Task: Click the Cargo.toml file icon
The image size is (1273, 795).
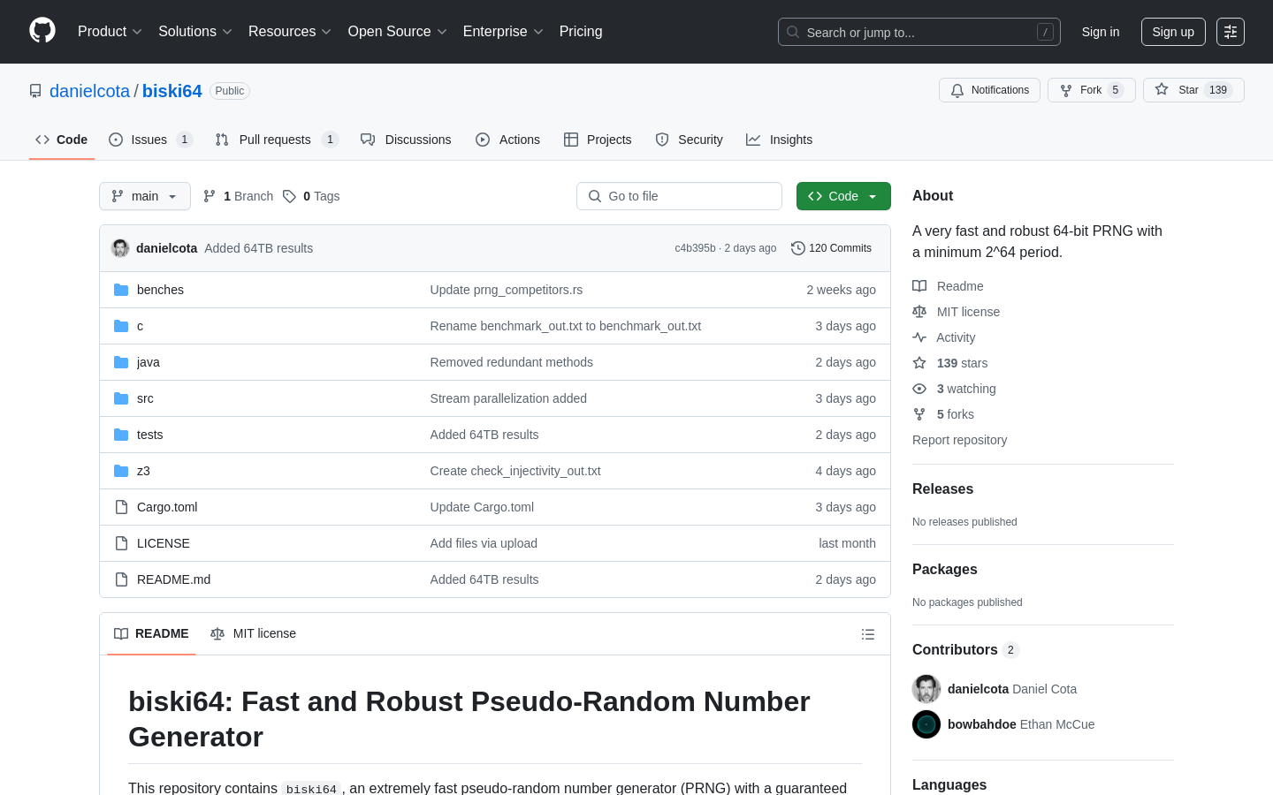Action: tap(121, 507)
